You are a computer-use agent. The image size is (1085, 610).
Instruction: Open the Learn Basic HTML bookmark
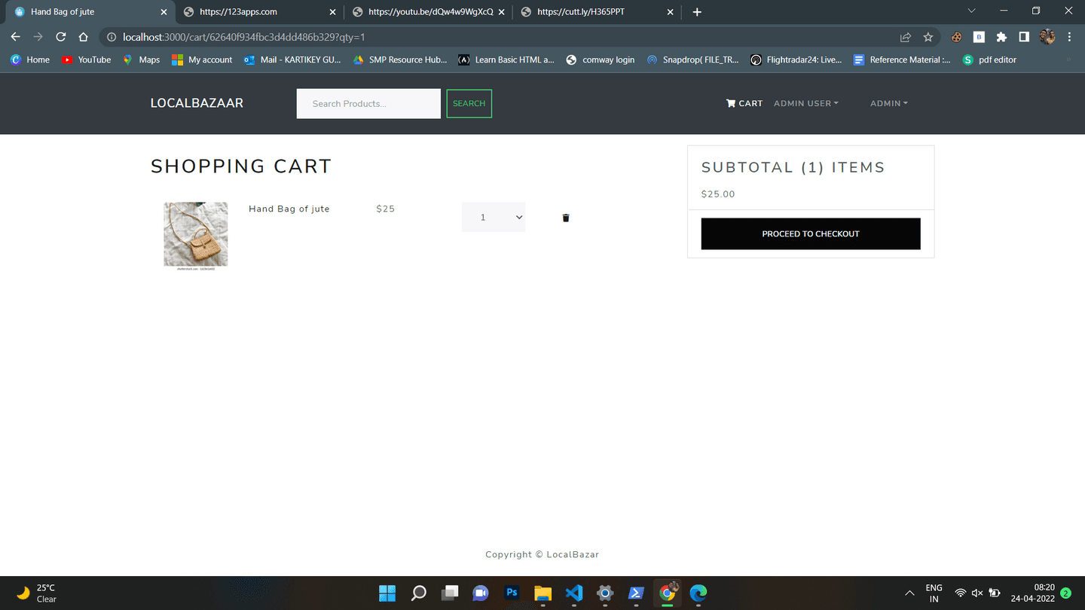(x=506, y=59)
